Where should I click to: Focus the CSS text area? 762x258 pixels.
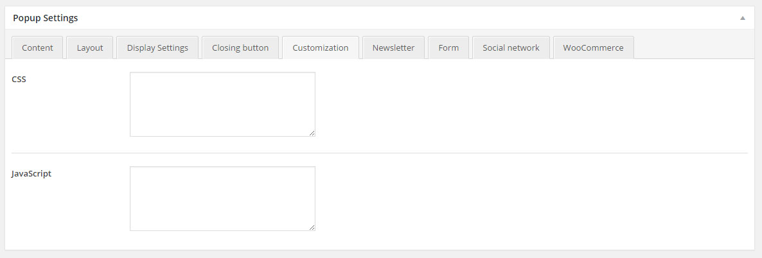(x=222, y=104)
